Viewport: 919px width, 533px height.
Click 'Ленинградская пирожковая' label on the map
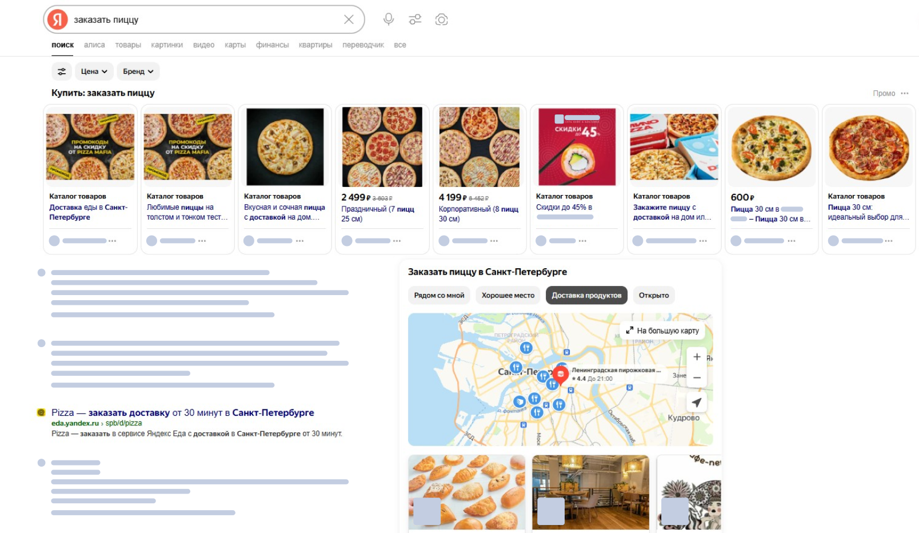[616, 370]
